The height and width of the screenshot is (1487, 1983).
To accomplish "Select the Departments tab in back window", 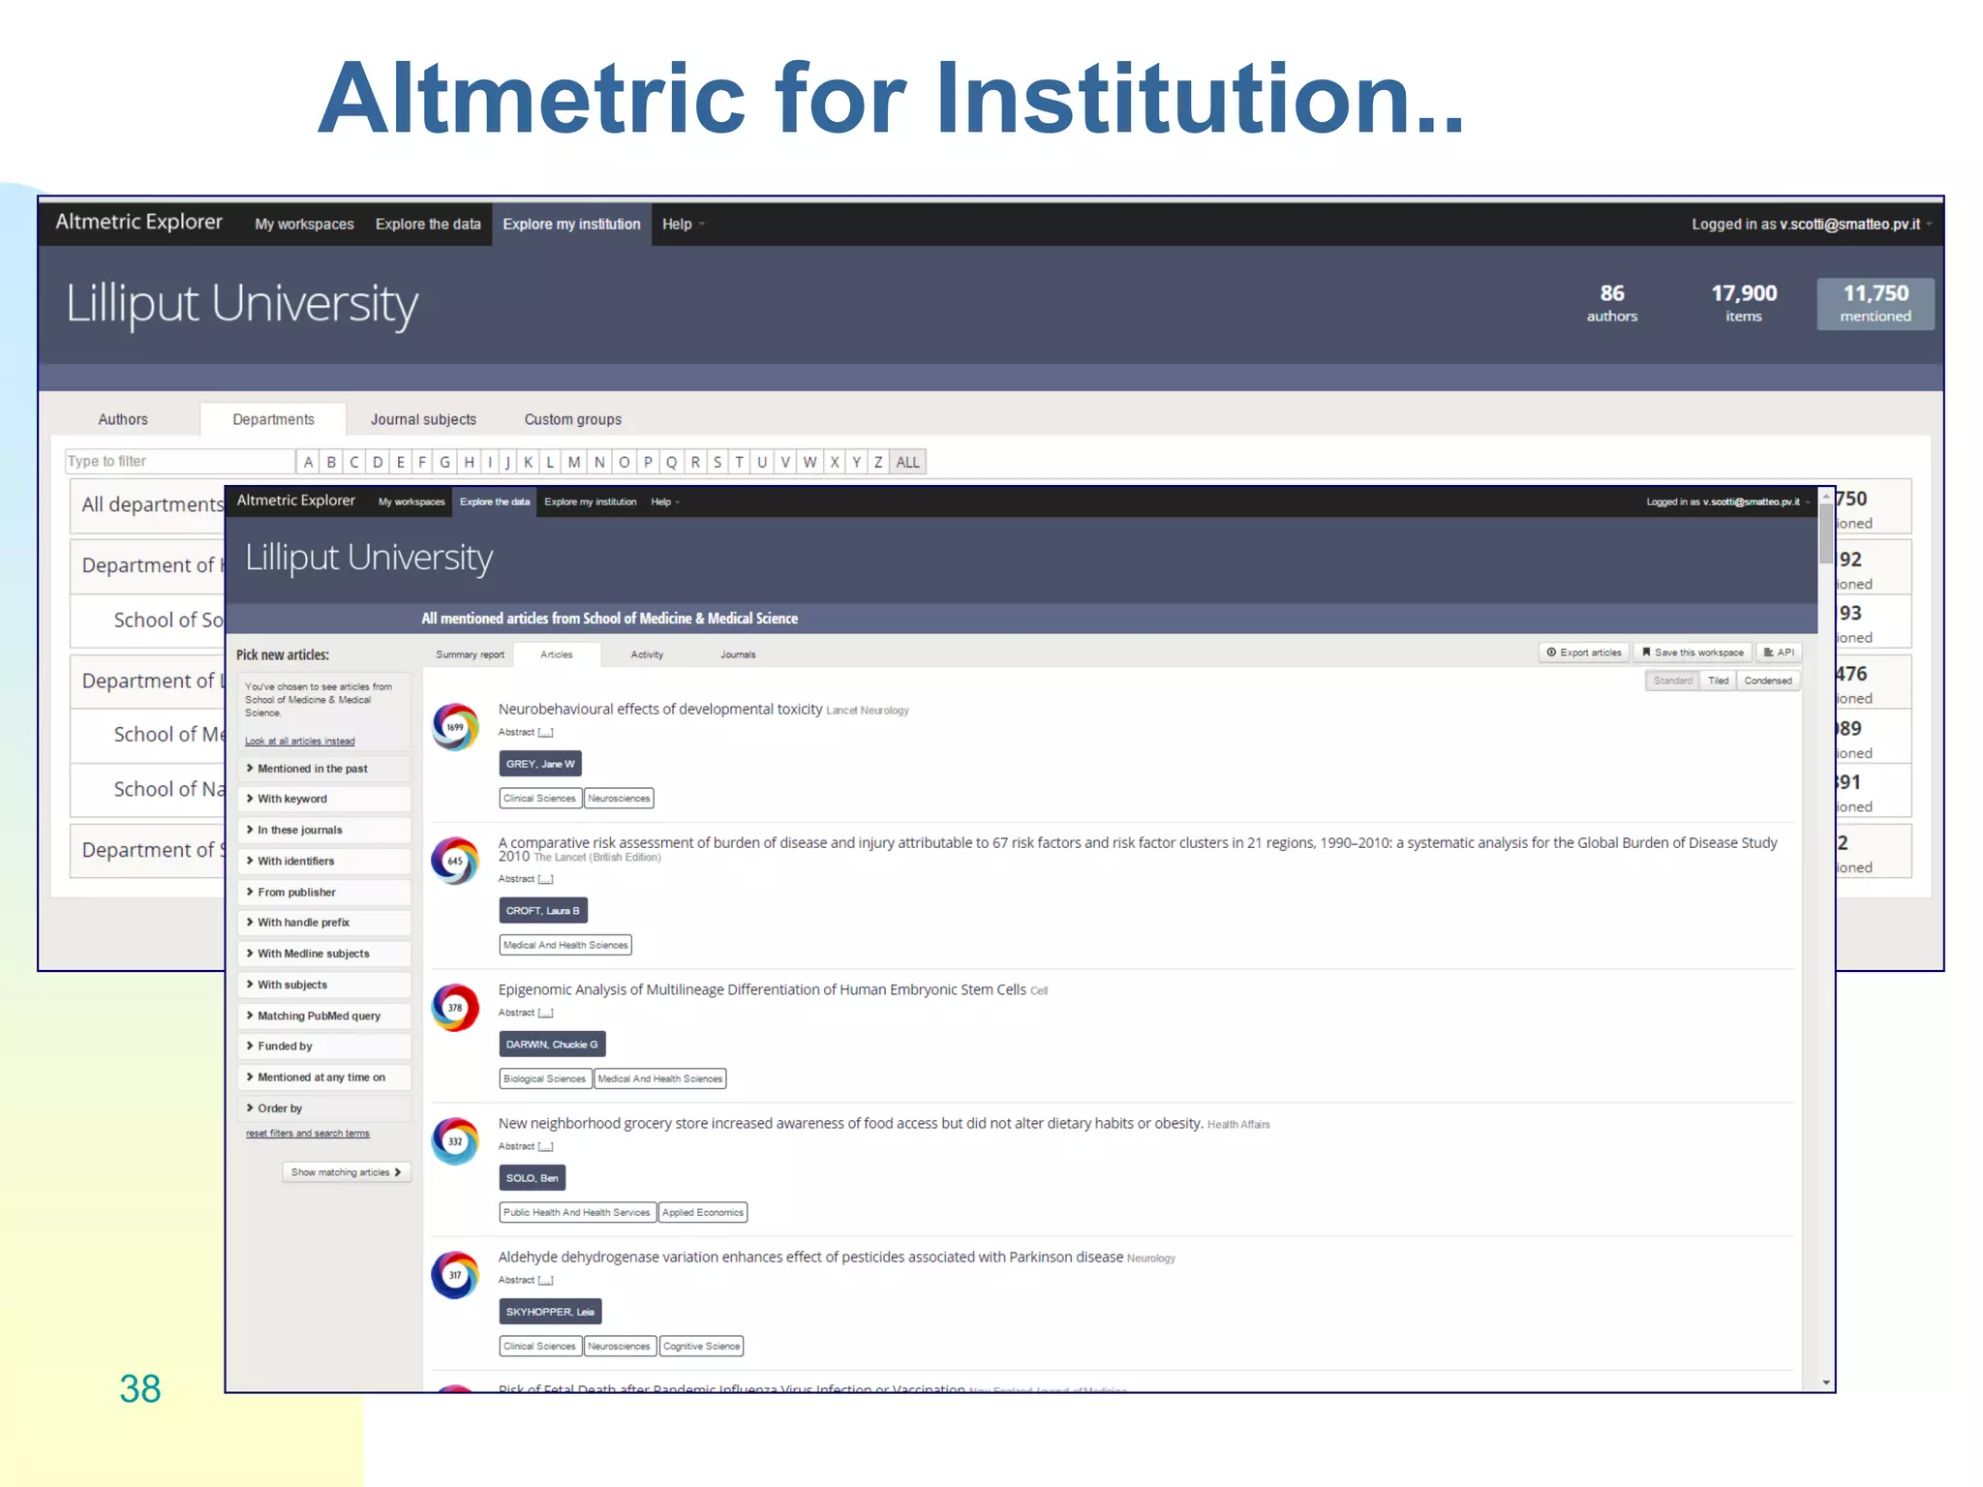I will tap(273, 419).
